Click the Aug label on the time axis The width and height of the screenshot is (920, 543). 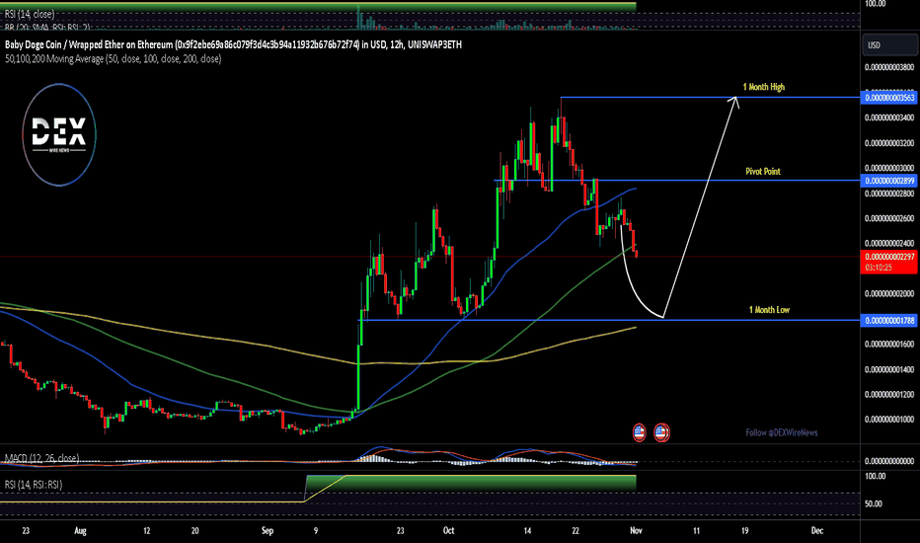tap(80, 531)
